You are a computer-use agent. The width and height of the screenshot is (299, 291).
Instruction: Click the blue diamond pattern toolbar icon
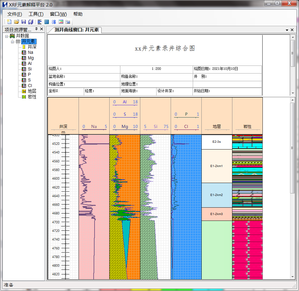pos(54,22)
